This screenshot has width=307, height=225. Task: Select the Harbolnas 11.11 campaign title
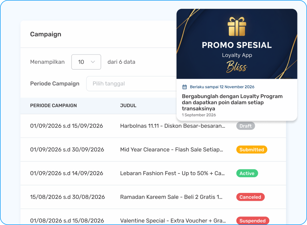pyautogui.click(x=173, y=126)
